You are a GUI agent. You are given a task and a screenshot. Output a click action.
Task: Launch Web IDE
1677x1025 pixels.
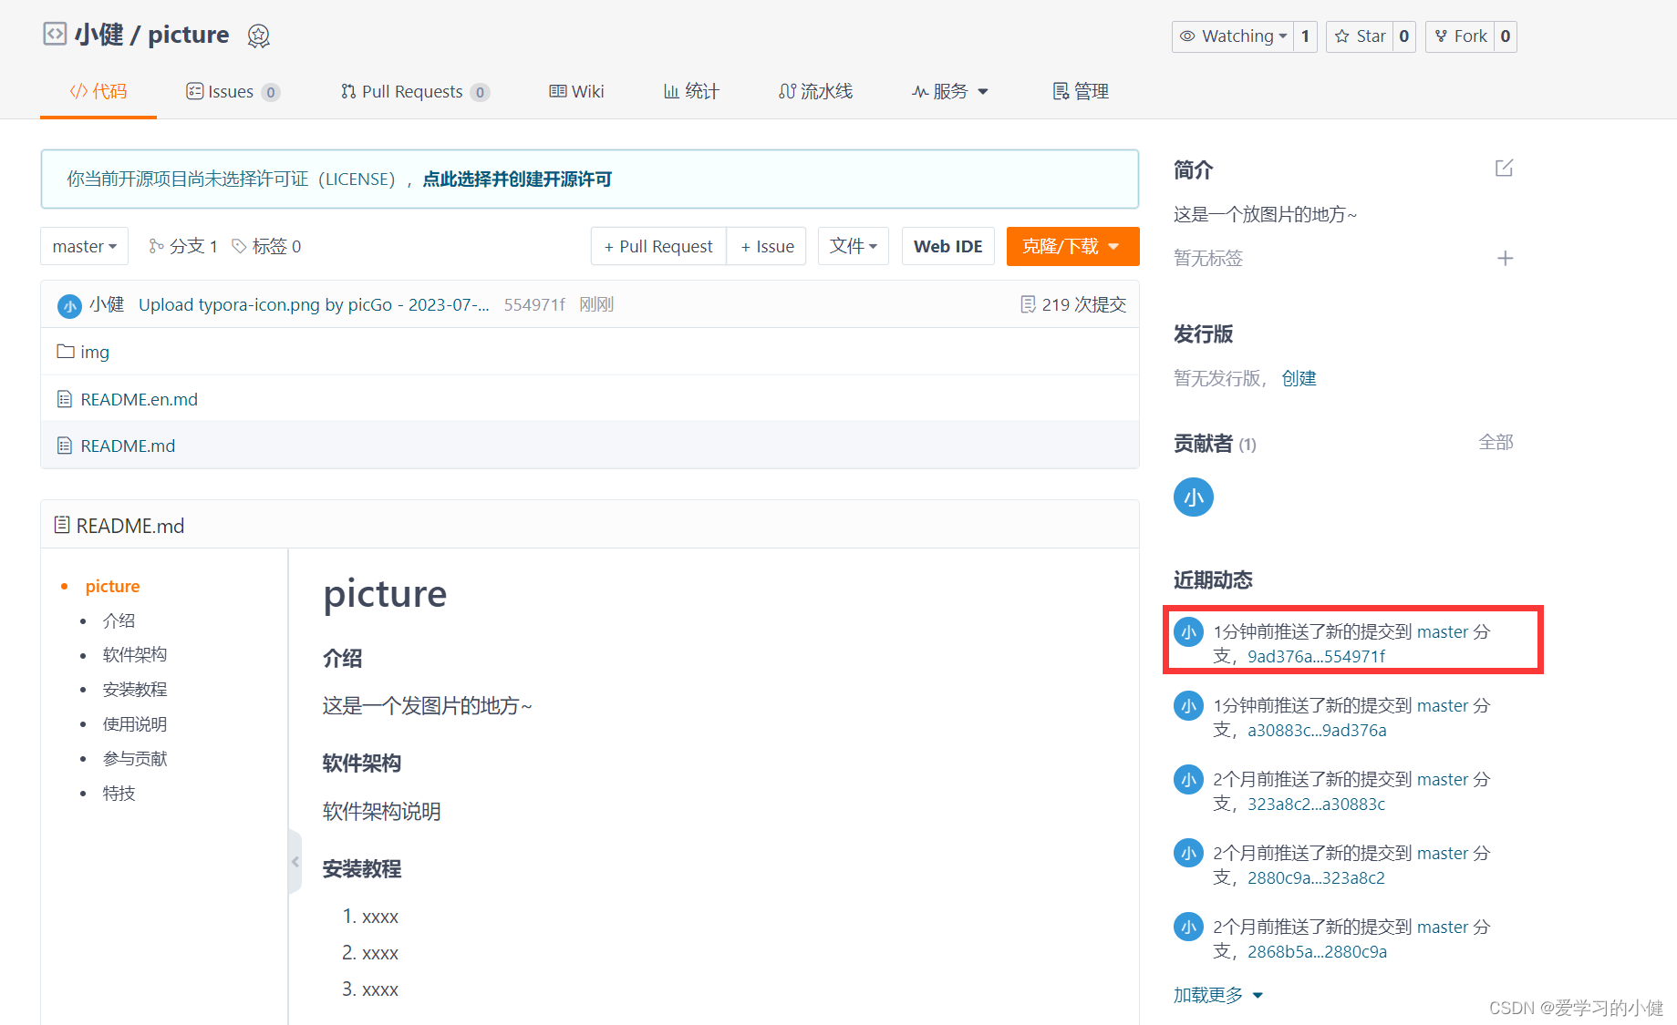(x=948, y=246)
